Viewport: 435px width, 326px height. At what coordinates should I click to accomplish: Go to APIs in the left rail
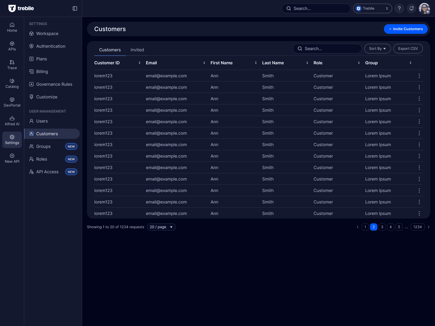(12, 46)
